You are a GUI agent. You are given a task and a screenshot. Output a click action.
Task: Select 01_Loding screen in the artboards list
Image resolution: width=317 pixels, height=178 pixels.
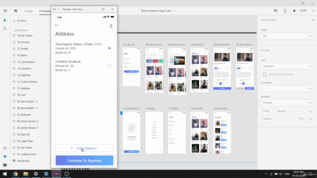point(27,154)
